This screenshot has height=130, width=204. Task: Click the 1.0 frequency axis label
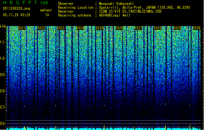pyautogui.click(x=3, y=58)
